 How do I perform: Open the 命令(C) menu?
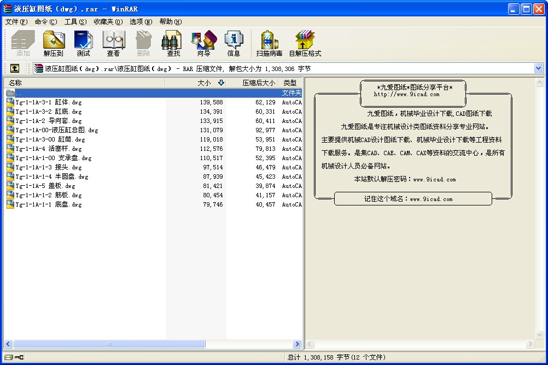(46, 22)
